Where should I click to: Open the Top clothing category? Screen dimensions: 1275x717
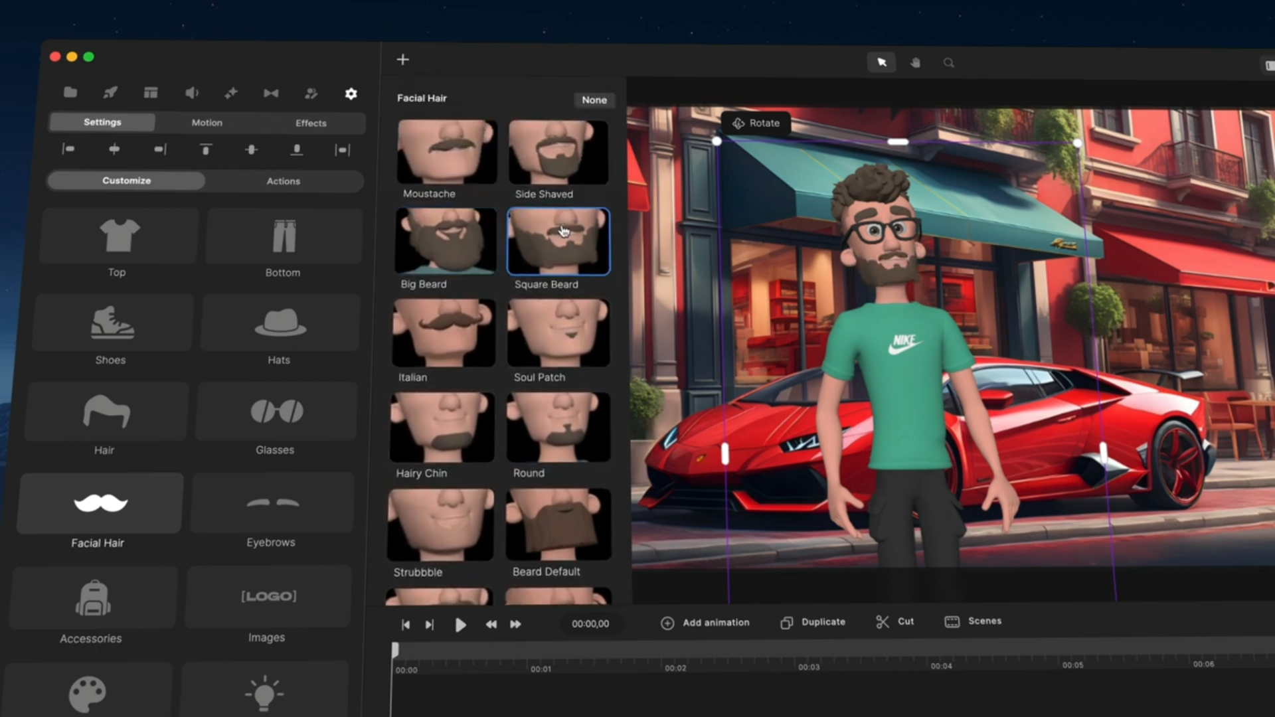click(x=119, y=236)
